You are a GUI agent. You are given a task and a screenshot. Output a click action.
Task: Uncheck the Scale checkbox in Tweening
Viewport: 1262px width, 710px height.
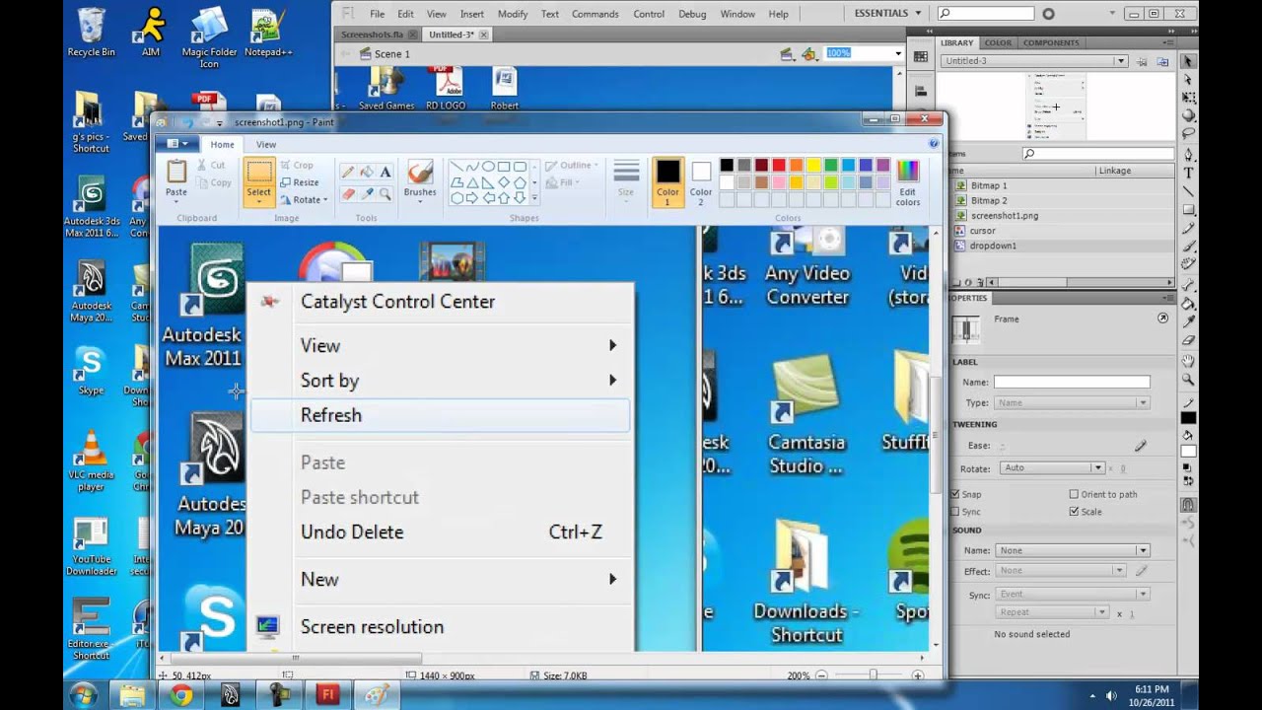1074,512
